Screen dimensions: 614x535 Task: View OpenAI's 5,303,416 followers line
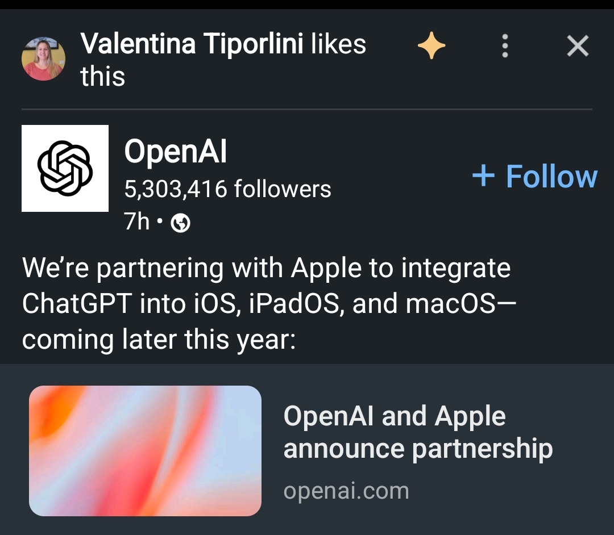[227, 189]
